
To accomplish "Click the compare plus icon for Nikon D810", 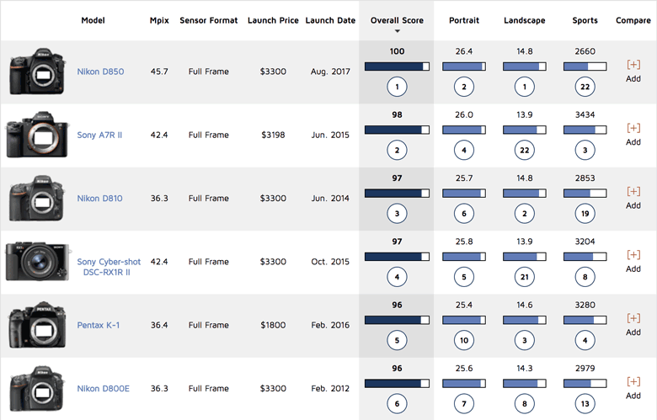I will (x=633, y=191).
